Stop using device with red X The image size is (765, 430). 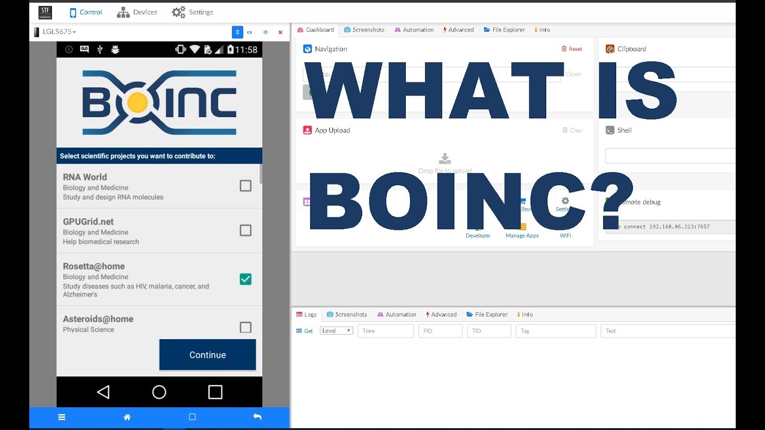(280, 32)
